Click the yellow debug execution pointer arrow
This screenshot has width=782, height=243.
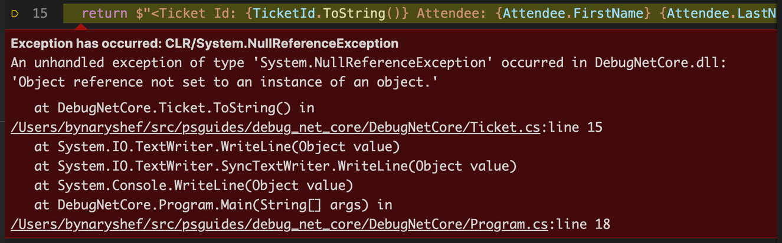coord(15,13)
